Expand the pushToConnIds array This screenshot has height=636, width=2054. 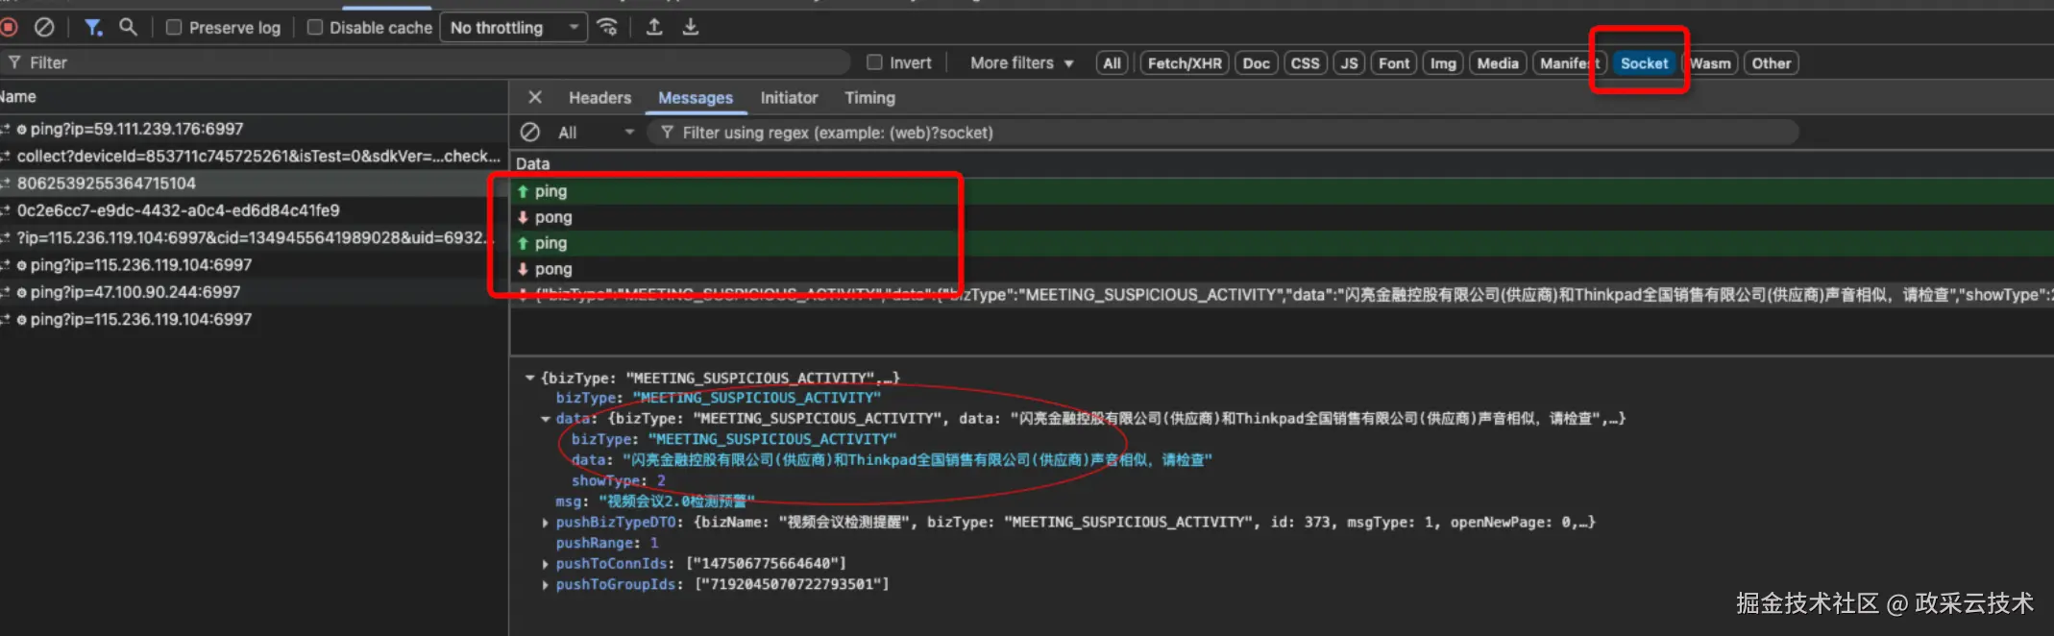click(x=545, y=564)
